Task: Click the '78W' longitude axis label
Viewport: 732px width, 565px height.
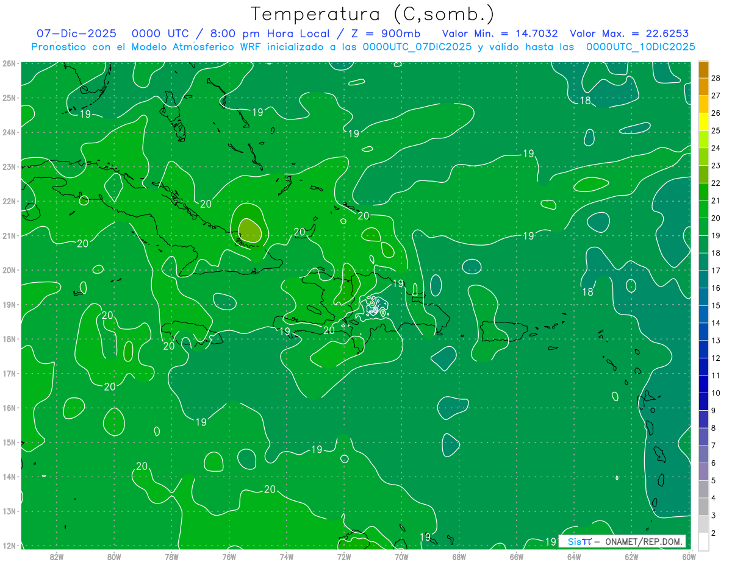Action: (171, 556)
